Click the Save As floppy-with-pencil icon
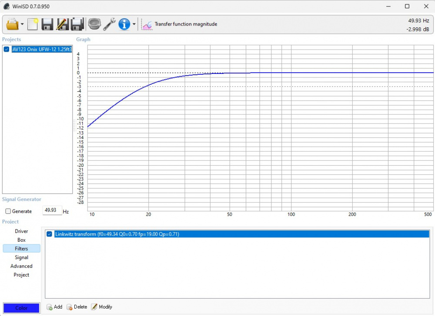The image size is (435, 316). 62,24
